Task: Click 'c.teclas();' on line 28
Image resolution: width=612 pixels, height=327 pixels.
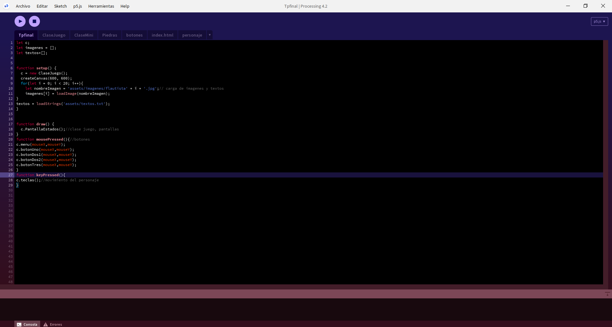Action: click(x=29, y=180)
